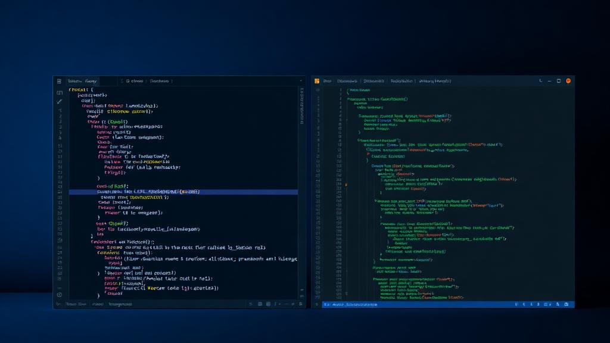The height and width of the screenshot is (343, 610).
Task: Open the second menu in right editor menu bar
Action: click(347, 81)
